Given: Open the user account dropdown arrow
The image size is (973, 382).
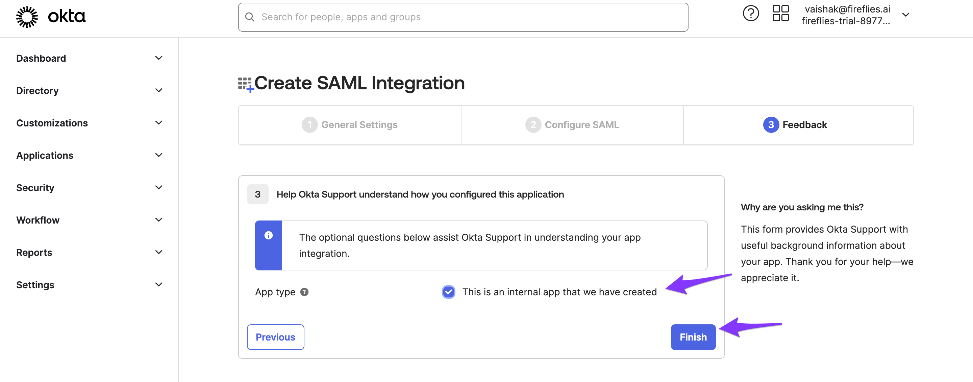Looking at the screenshot, I should (905, 15).
